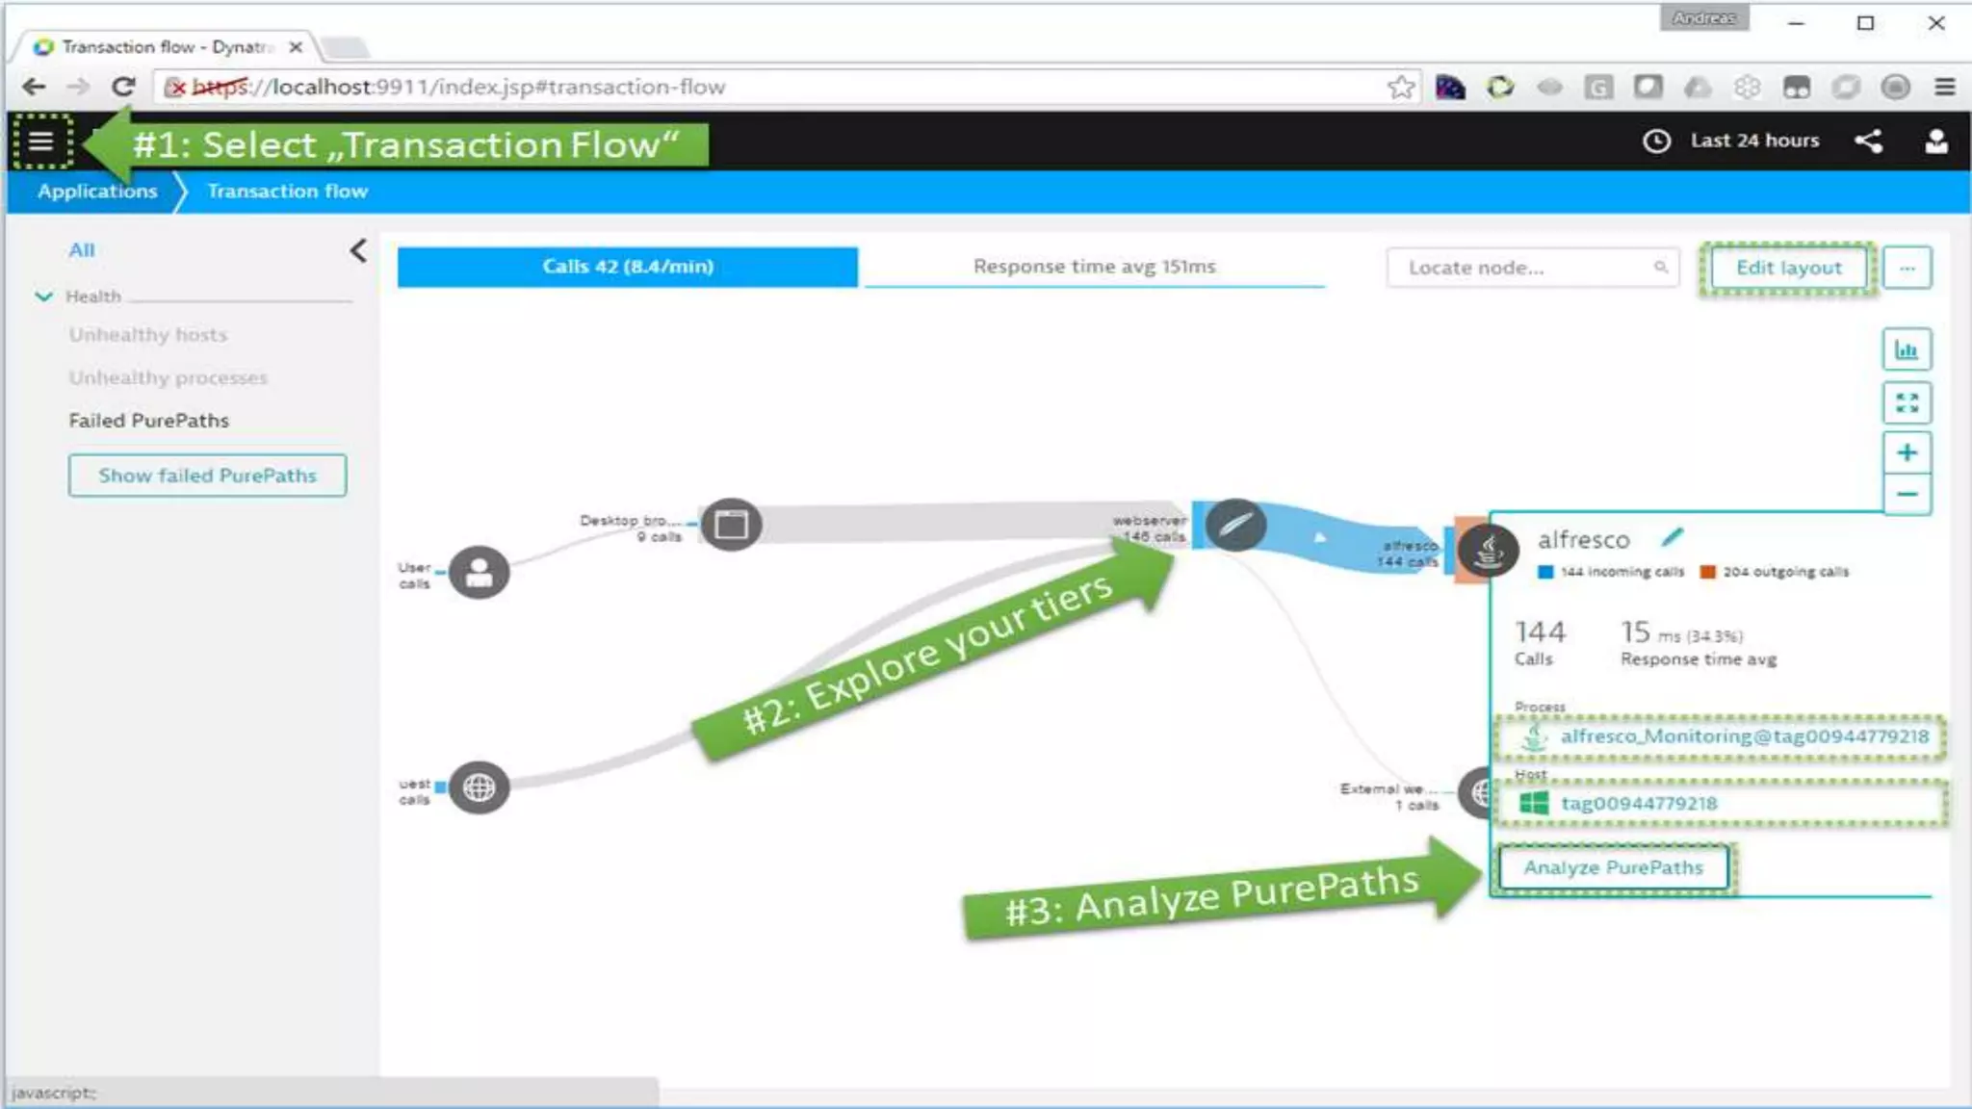Screen dimensions: 1972x1109
Task: Open the Last 24 hours timeframe selector
Action: [1731, 142]
